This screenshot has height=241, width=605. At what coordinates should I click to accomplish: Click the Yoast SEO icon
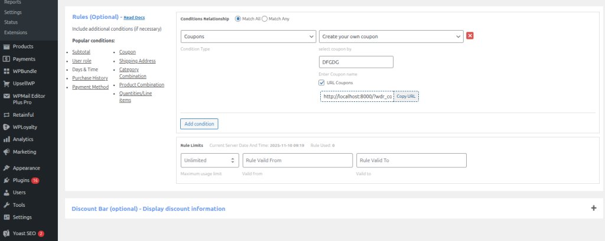6,233
